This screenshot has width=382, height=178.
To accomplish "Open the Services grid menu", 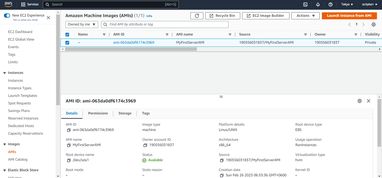I will coord(30,4).
